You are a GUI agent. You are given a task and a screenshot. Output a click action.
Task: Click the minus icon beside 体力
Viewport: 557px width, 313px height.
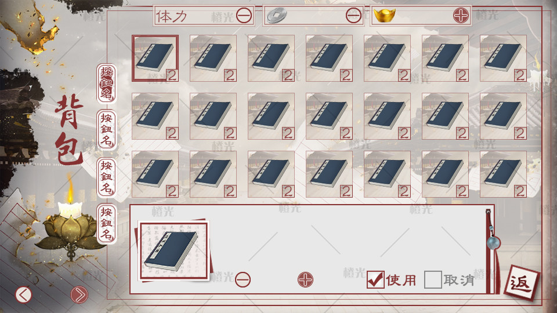point(244,16)
